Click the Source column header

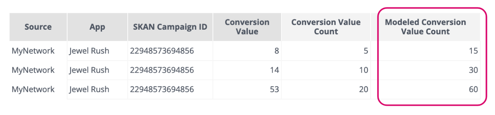(38, 27)
